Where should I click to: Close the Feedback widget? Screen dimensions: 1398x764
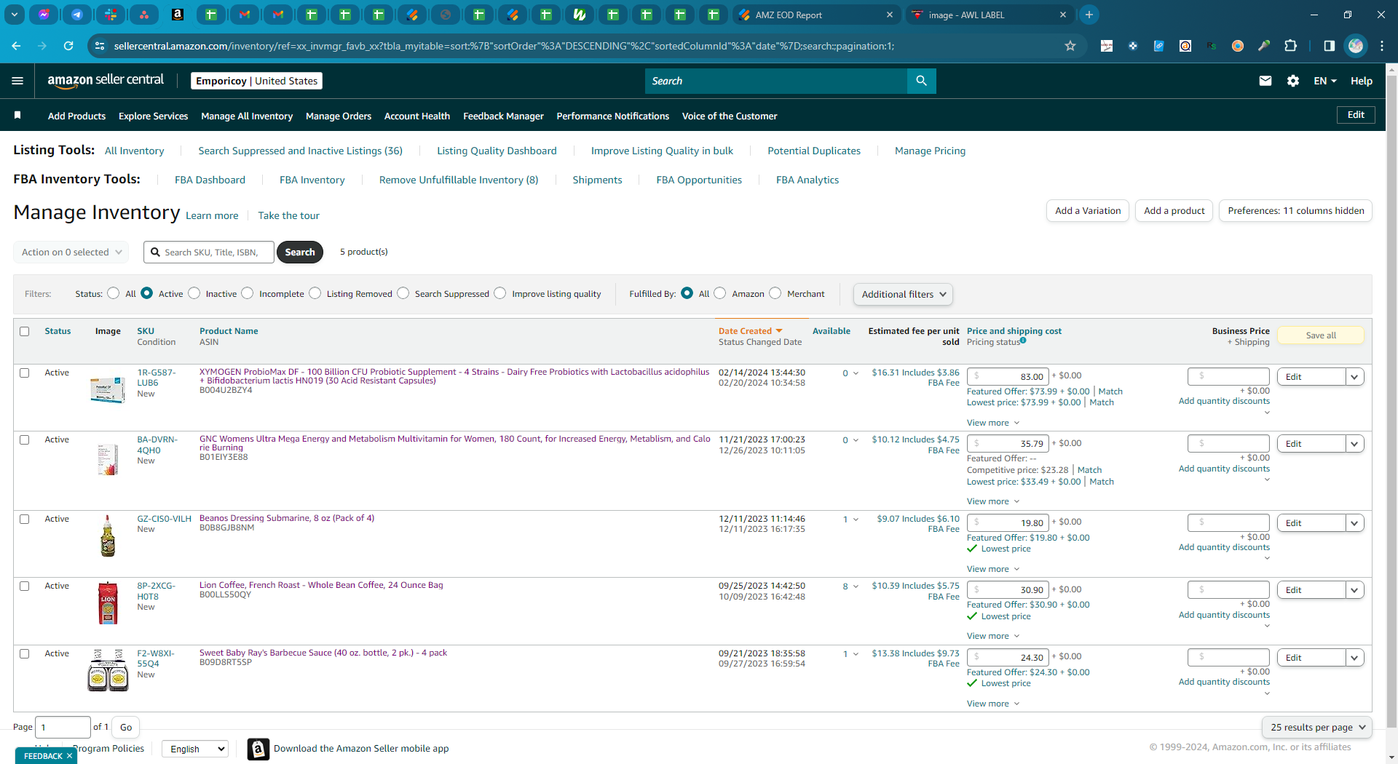coord(69,756)
